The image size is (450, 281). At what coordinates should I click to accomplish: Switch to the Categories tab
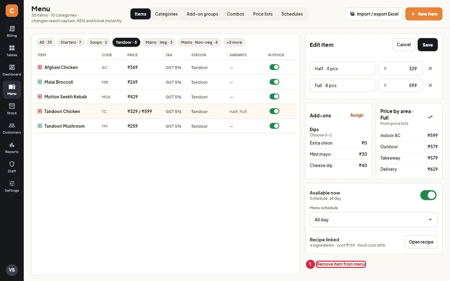click(x=166, y=14)
